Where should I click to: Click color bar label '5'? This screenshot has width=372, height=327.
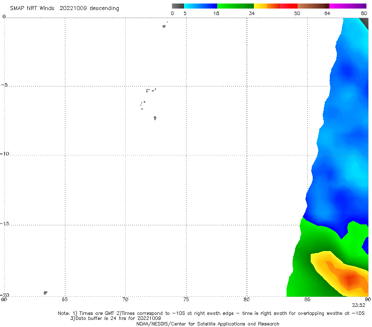pos(185,13)
